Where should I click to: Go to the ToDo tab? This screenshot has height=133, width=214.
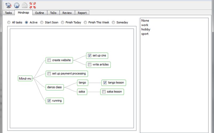53,13
